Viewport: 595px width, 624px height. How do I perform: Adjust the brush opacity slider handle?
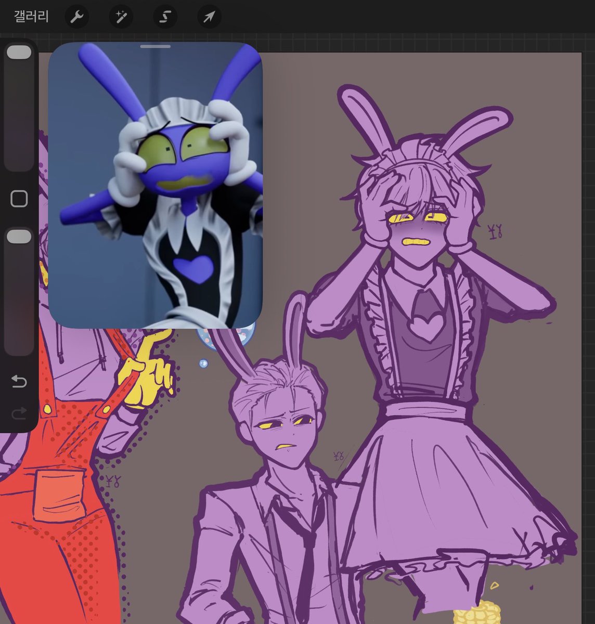point(19,237)
